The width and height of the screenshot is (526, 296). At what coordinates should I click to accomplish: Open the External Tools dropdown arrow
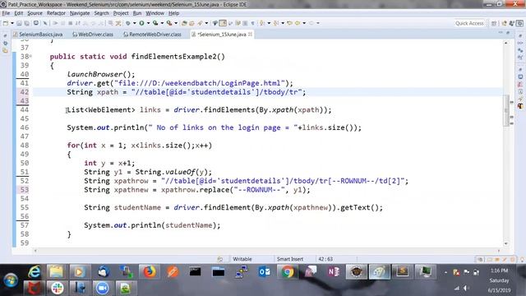[x=176, y=23]
